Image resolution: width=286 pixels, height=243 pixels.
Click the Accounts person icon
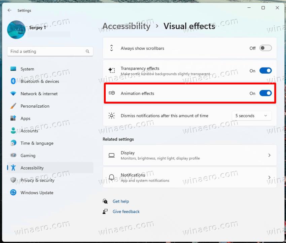click(x=13, y=131)
